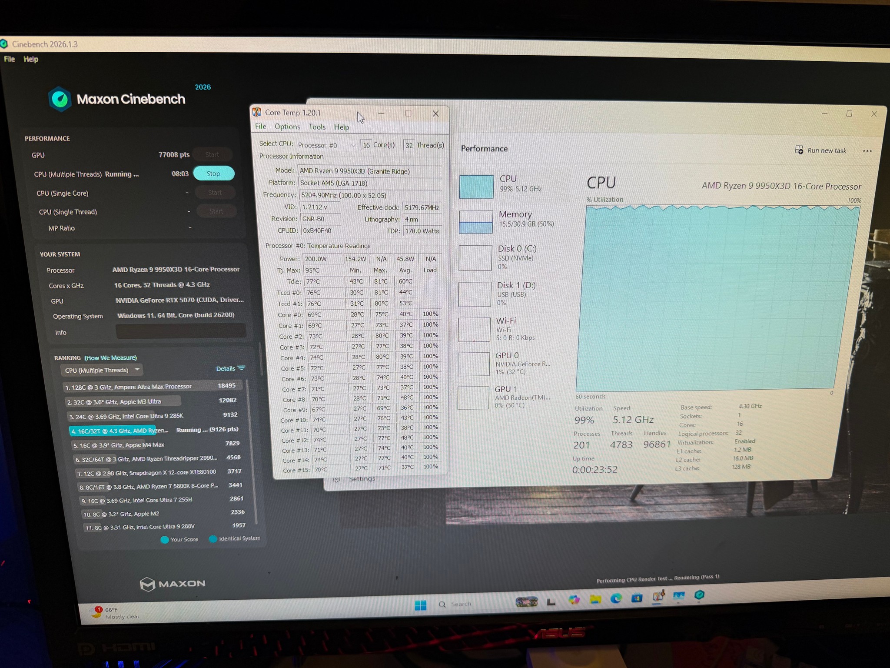Open the Cinebench Help menu
This screenshot has height=668, width=890.
(31, 59)
